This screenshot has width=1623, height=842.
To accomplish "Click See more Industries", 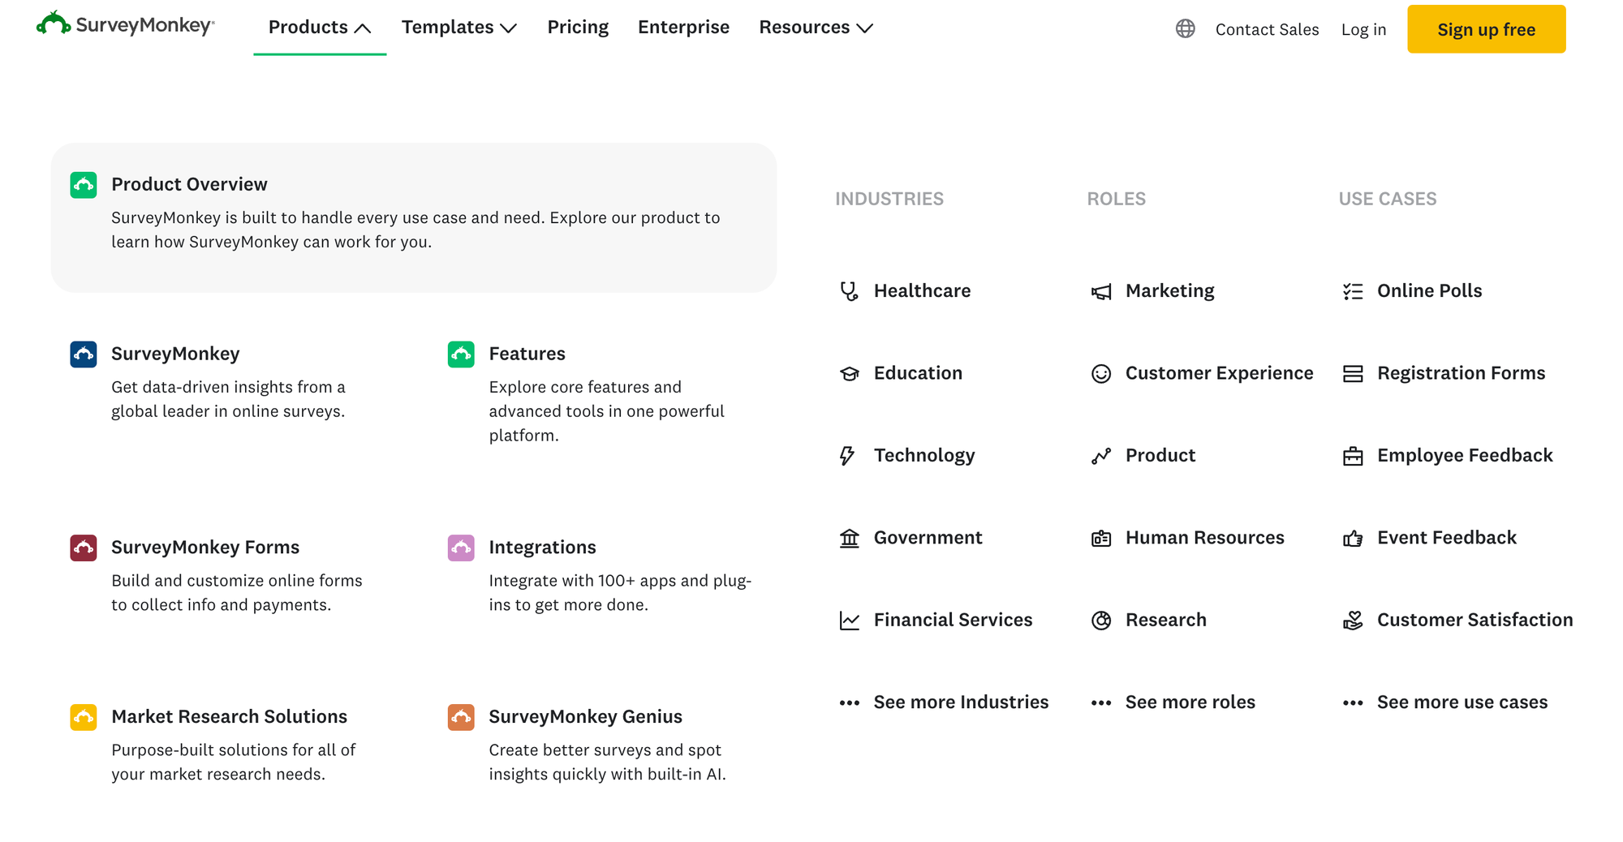I will tap(961, 702).
